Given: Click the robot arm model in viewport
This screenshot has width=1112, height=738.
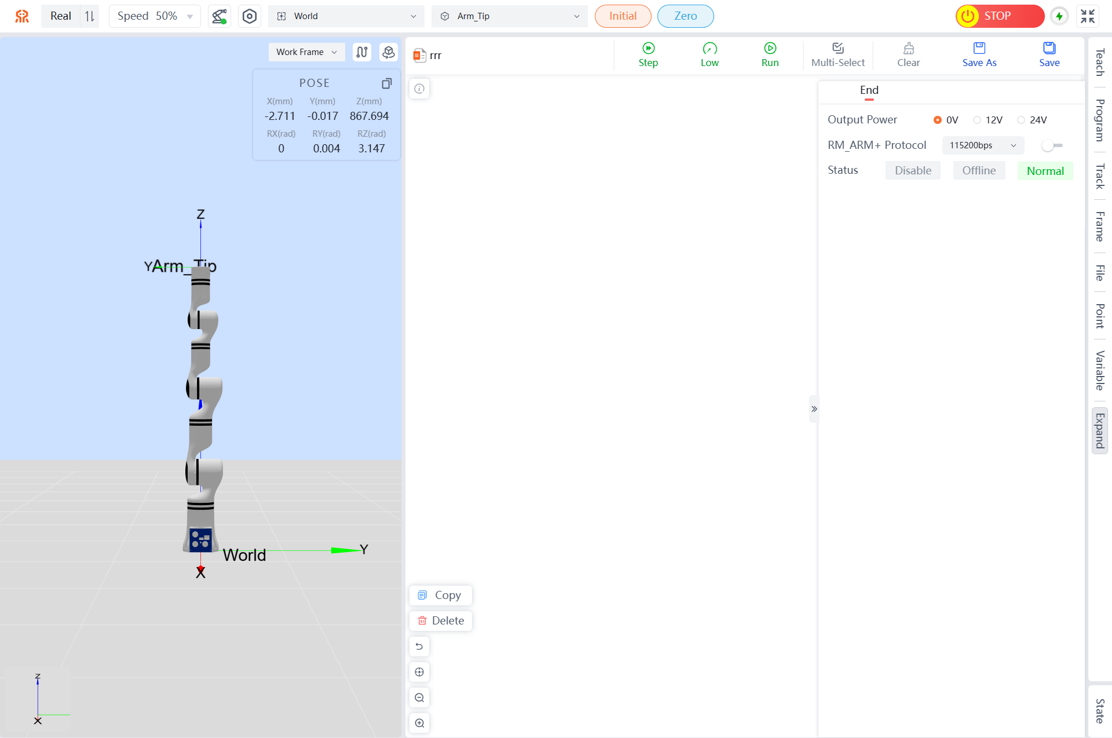Looking at the screenshot, I should 202,408.
